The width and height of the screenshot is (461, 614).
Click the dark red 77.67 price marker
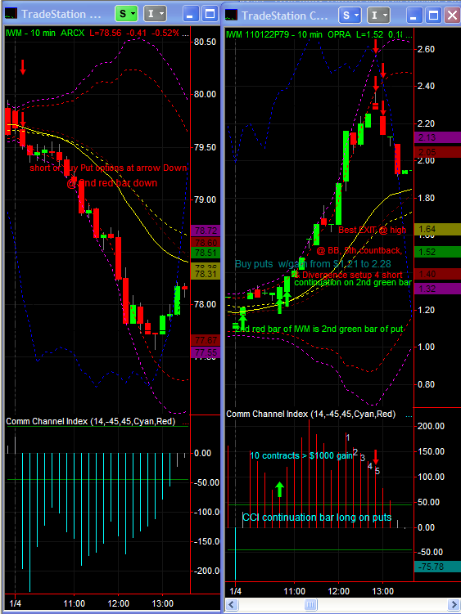pos(206,340)
